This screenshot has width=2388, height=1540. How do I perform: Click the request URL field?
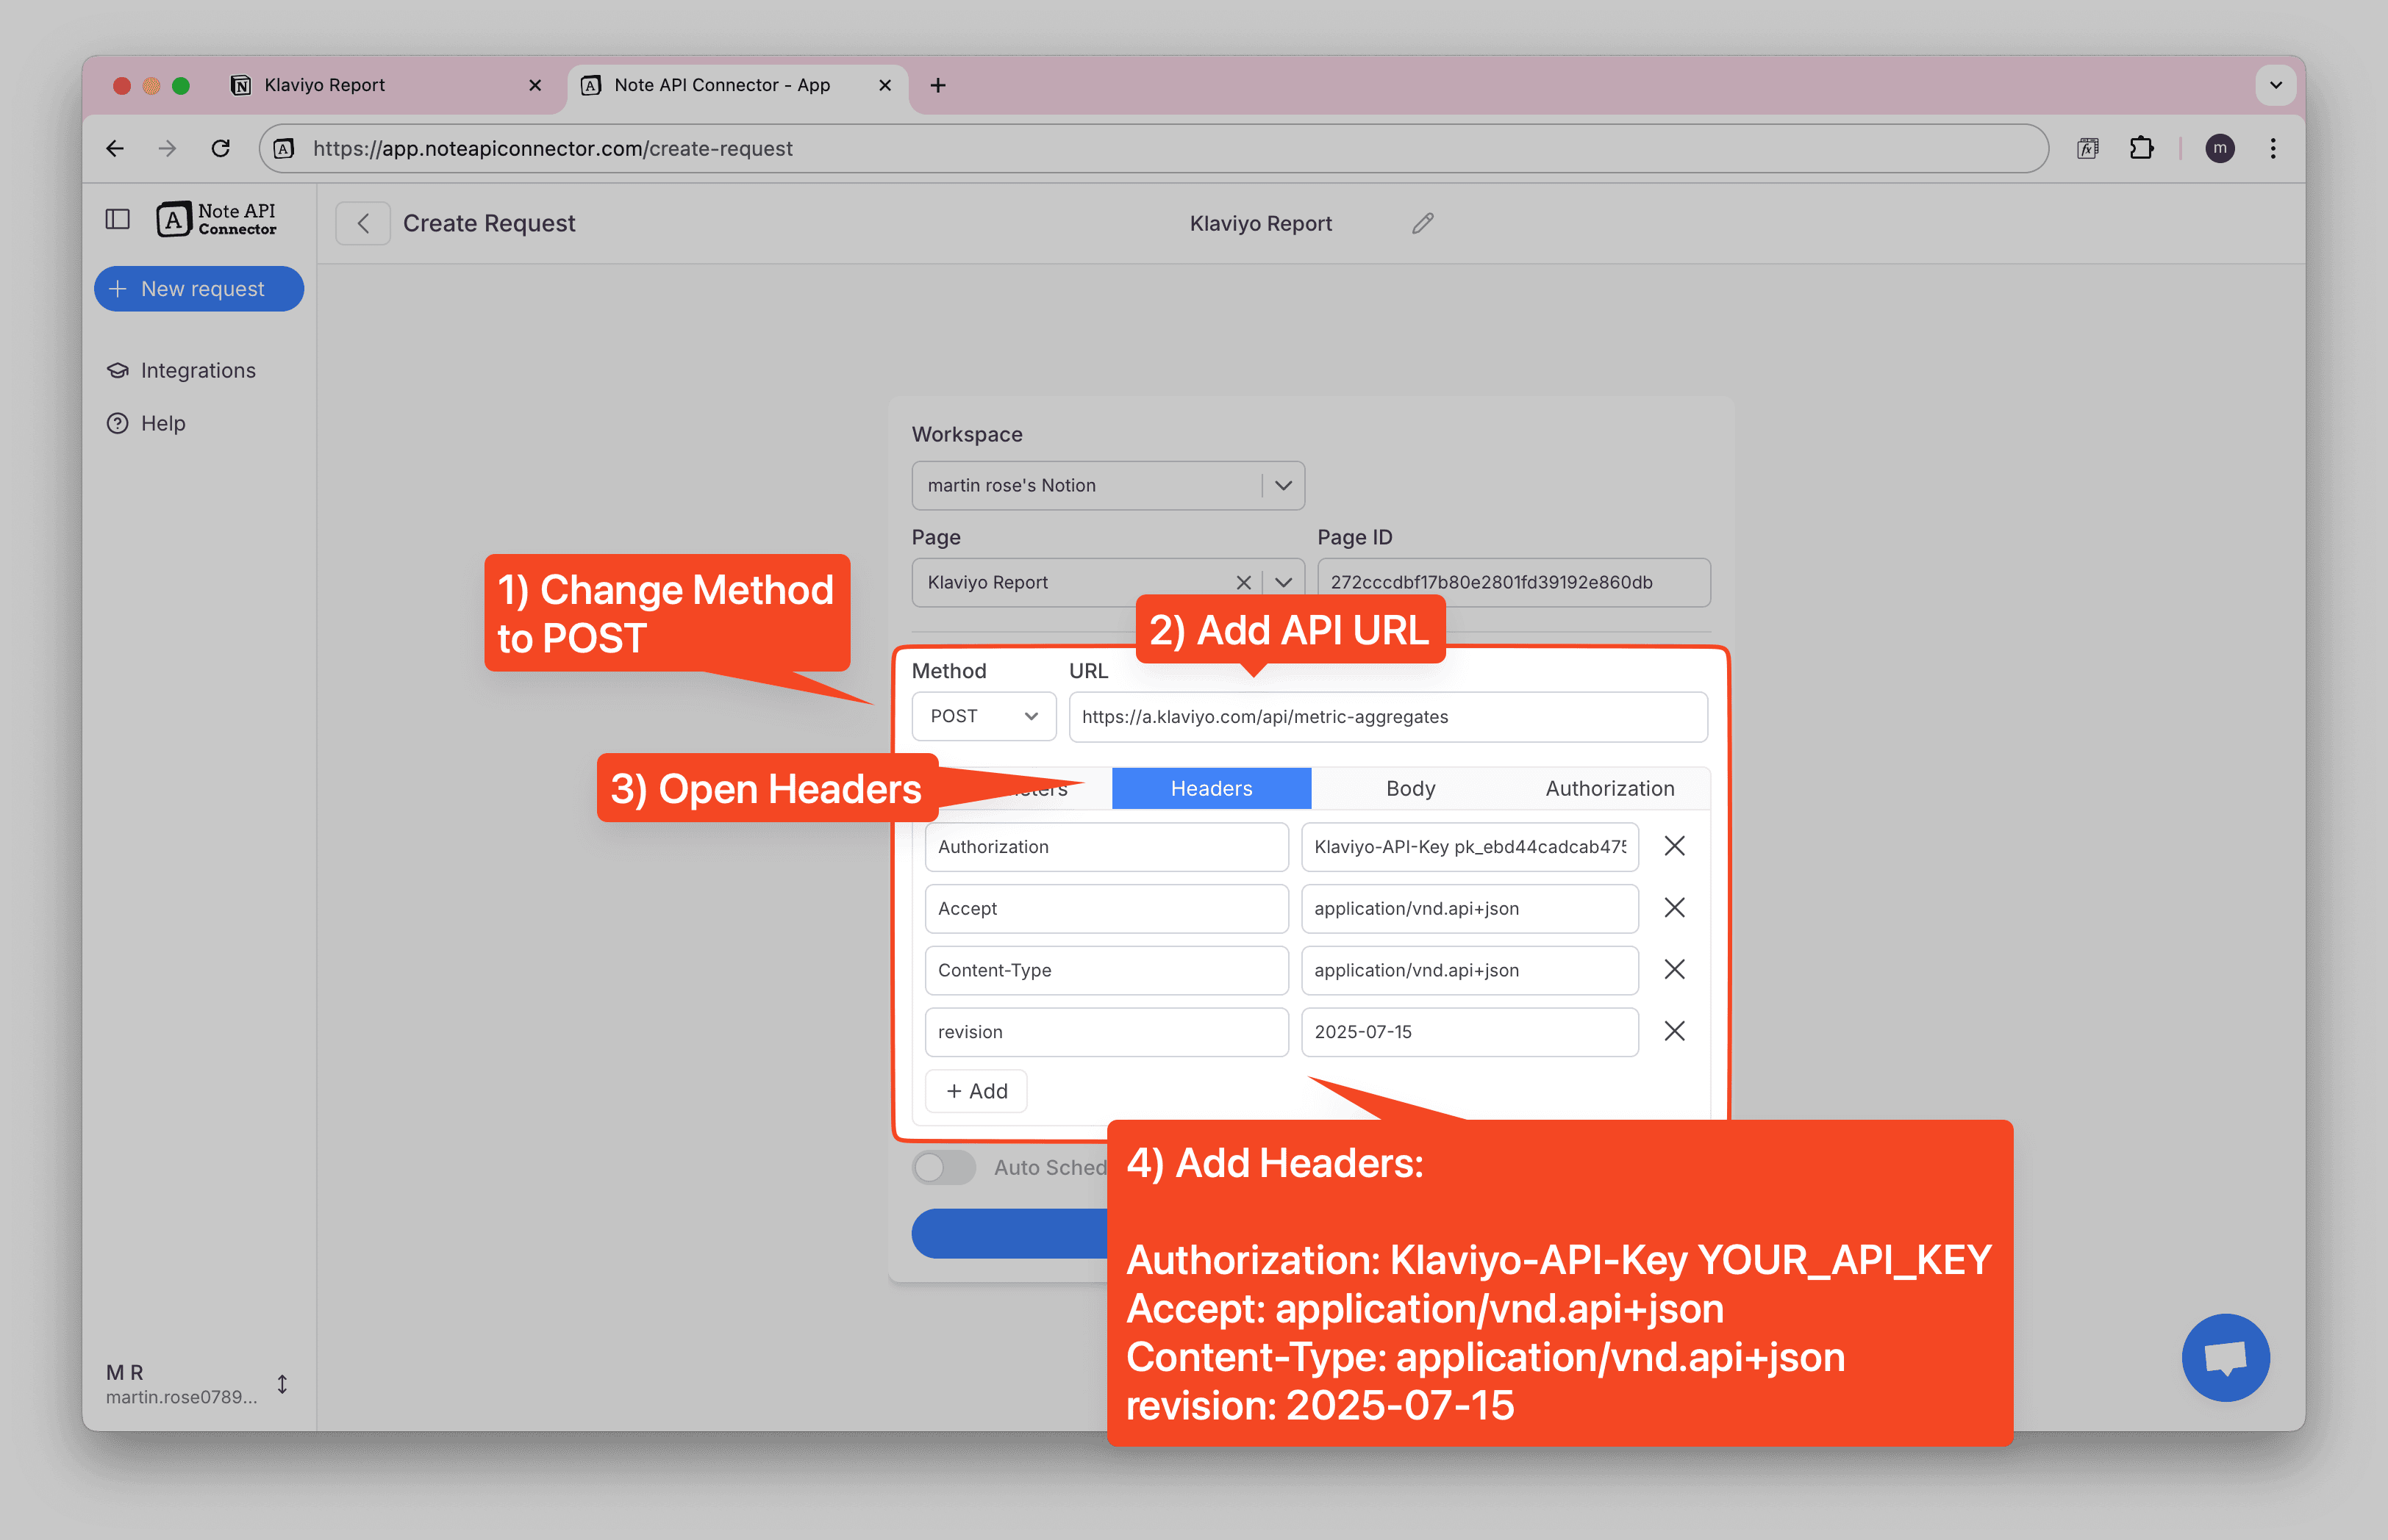pos(1387,716)
